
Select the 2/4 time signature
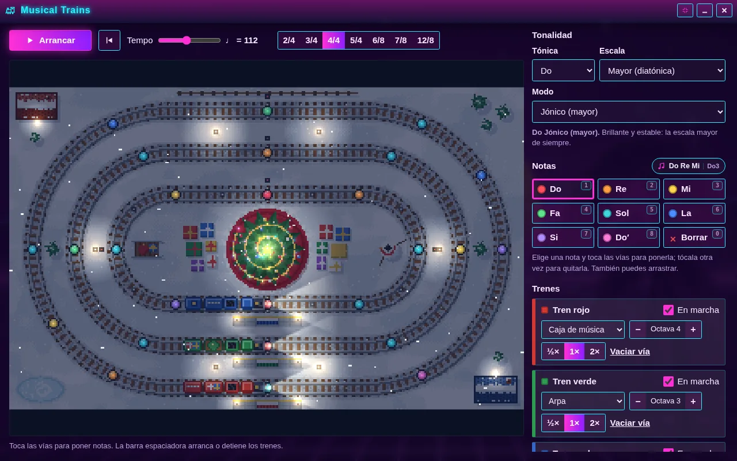pos(289,40)
